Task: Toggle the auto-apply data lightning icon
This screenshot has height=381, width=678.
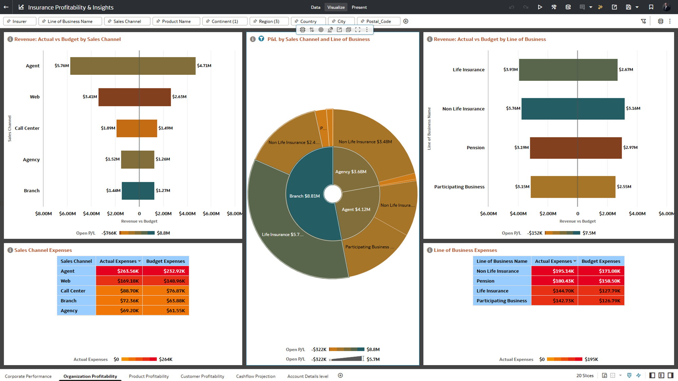Action: 639,375
